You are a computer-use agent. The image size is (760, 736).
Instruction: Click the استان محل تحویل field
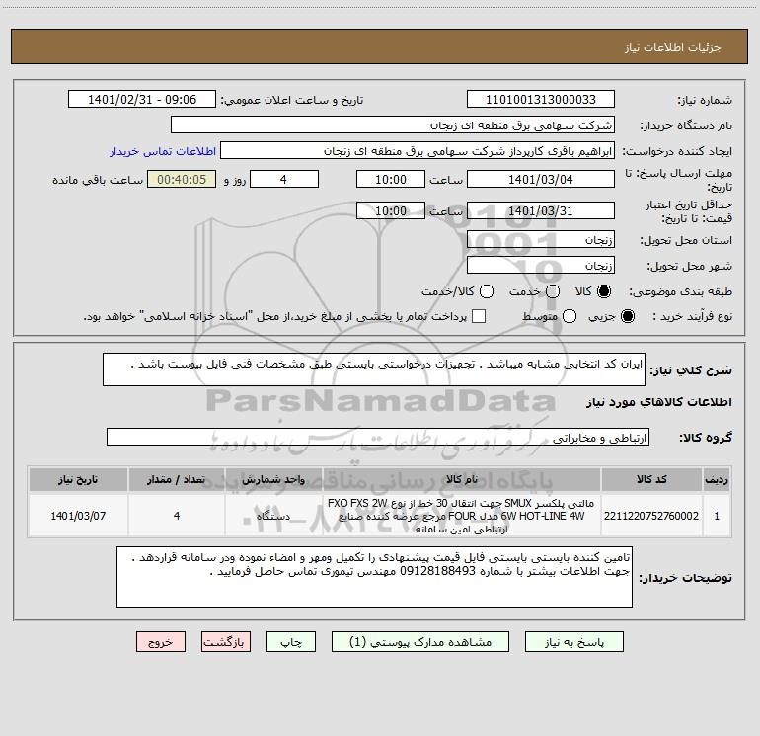tap(541, 239)
